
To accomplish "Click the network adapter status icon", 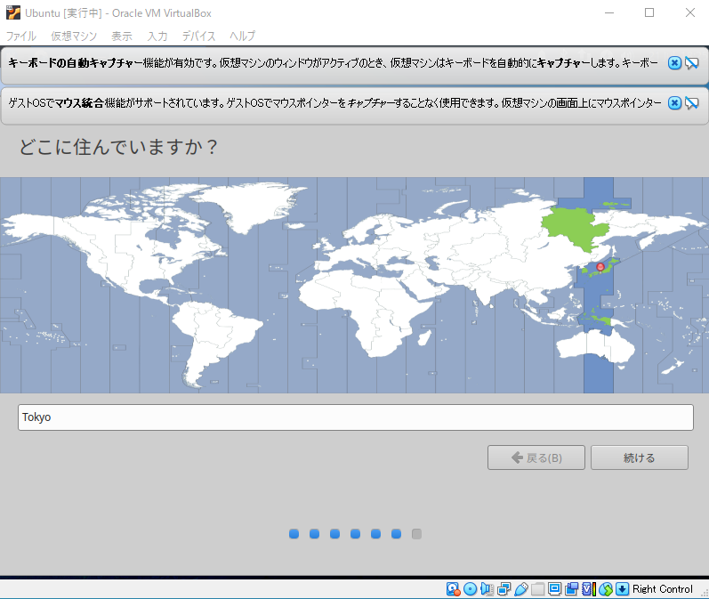I will point(504,589).
